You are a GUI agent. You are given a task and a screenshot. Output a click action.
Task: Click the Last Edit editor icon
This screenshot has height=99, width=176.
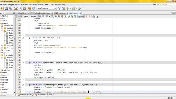click(x=40, y=16)
